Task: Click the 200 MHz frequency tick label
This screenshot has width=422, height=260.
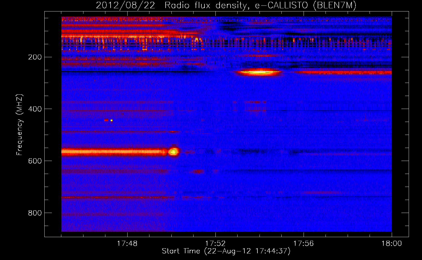Action: [x=35, y=57]
